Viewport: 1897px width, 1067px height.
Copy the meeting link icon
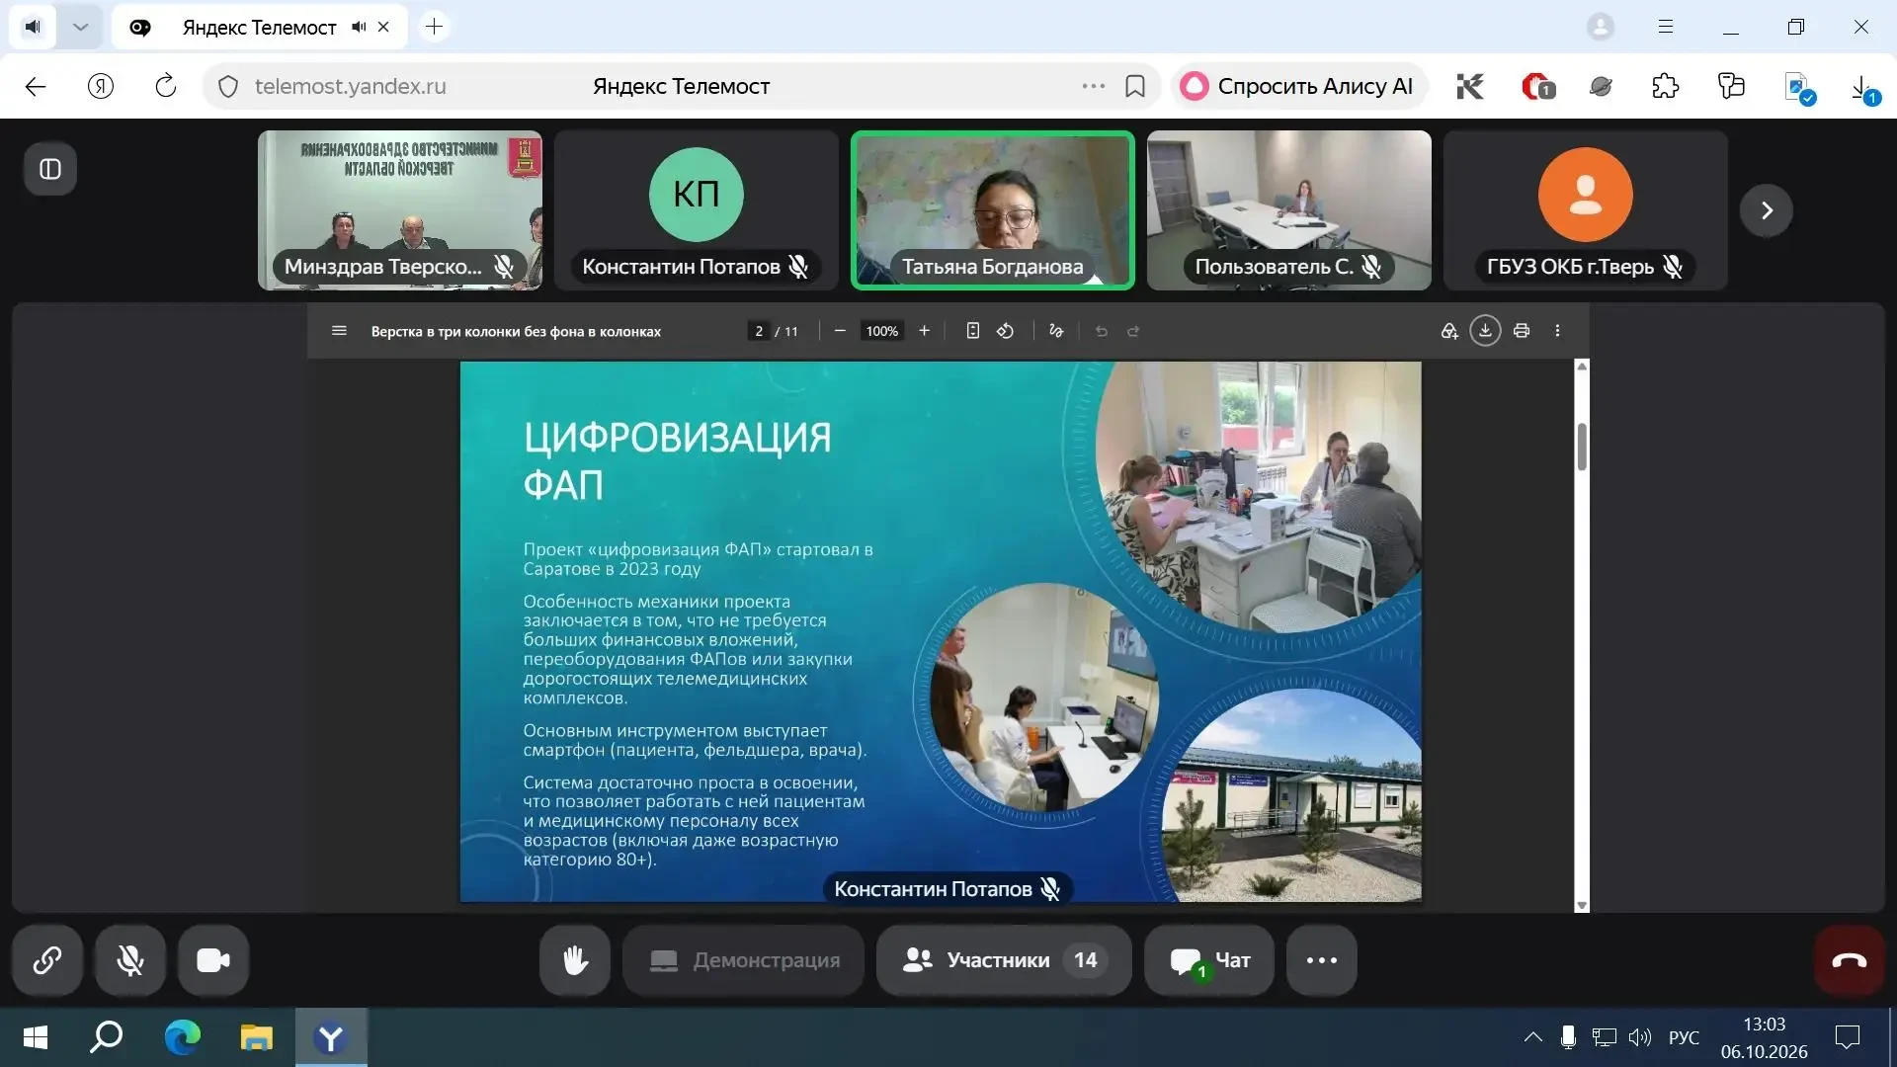pos(47,960)
